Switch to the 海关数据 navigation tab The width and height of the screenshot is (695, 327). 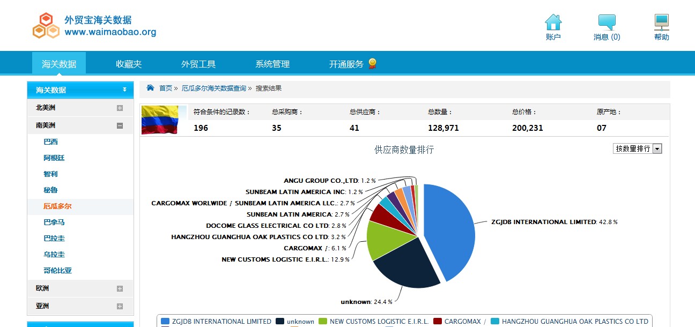tap(59, 64)
